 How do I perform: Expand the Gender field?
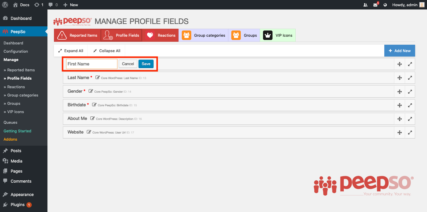click(410, 91)
